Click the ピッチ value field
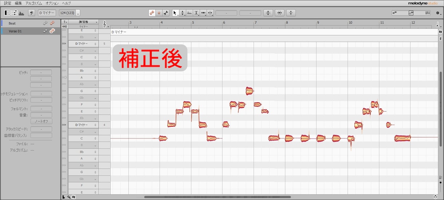 [x=41, y=72]
